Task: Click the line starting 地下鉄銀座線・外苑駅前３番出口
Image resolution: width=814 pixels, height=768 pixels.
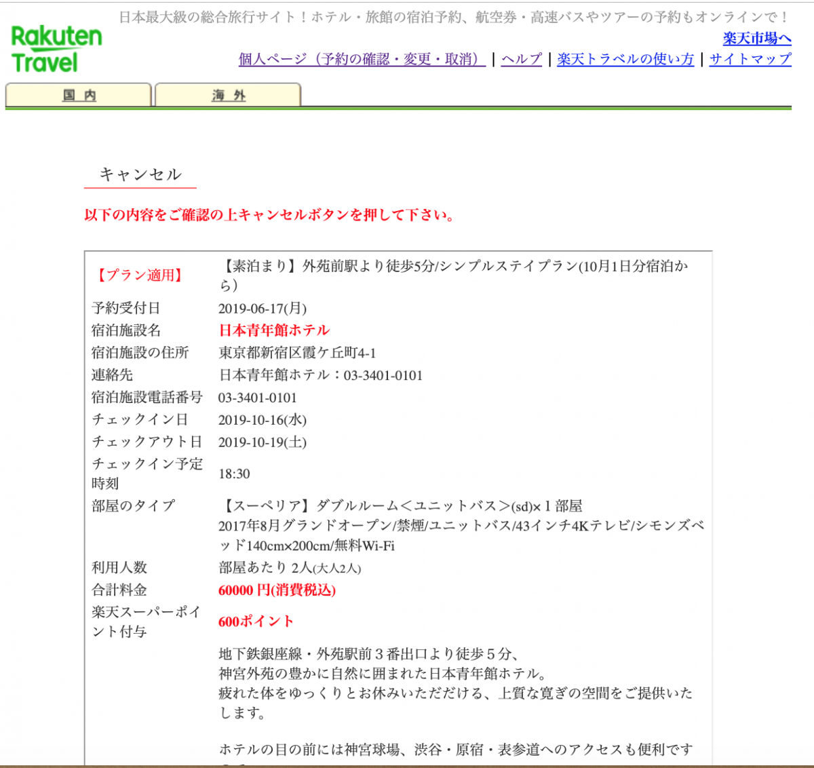Action: [x=369, y=654]
